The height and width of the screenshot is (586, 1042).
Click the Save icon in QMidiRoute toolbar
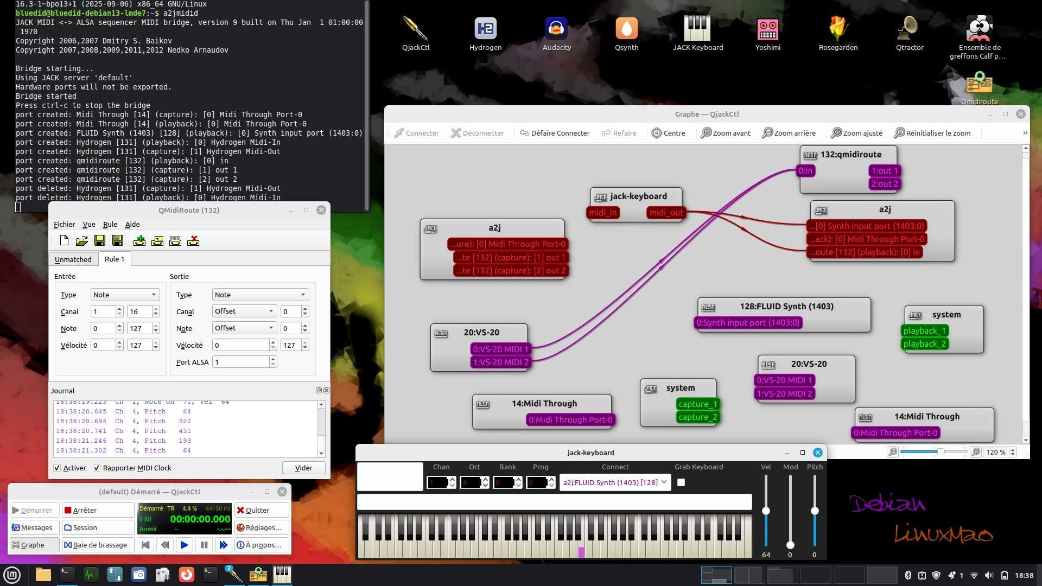click(x=100, y=241)
